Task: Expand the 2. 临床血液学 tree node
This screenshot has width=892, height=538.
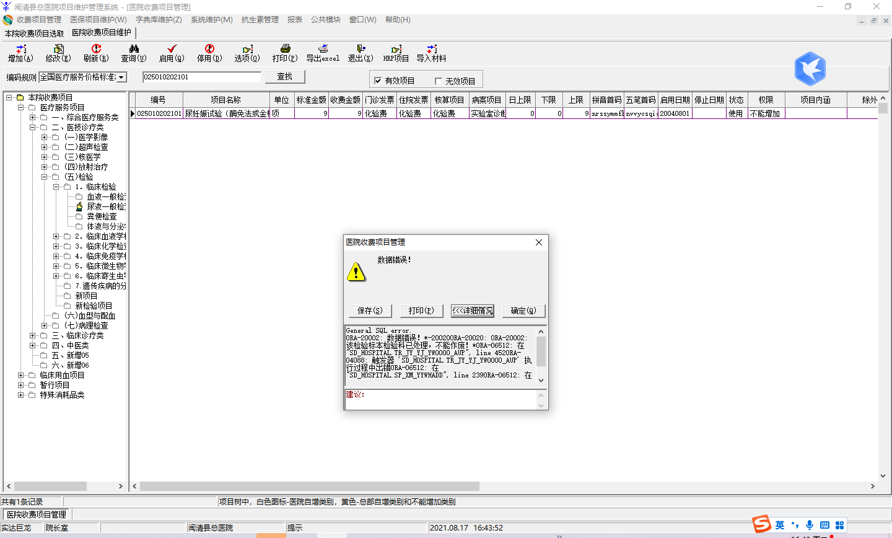Action: tap(56, 236)
